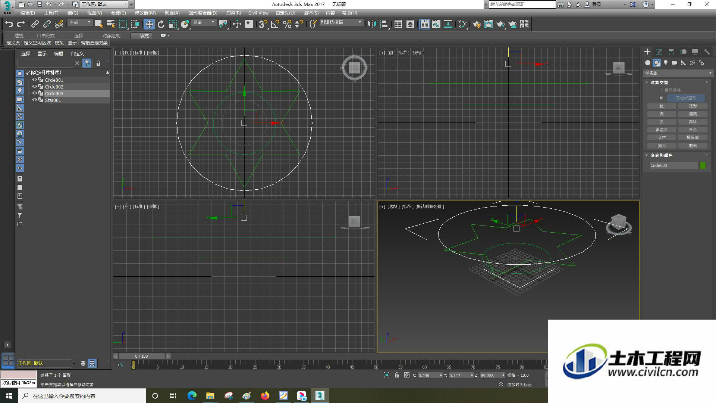Viewport: 716px width, 404px height.
Task: Open the Modify command panel tab
Action: tap(659, 52)
